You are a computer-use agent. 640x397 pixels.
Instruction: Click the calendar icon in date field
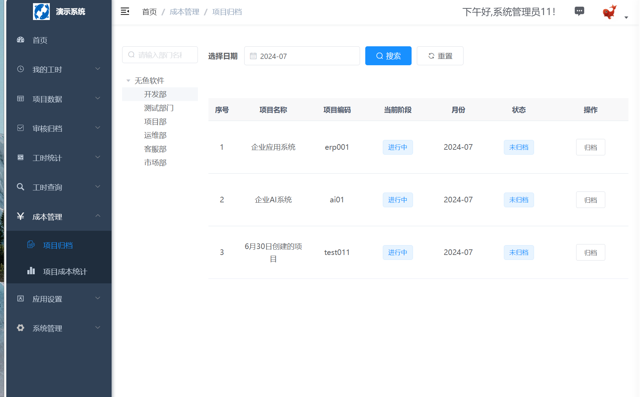(253, 56)
